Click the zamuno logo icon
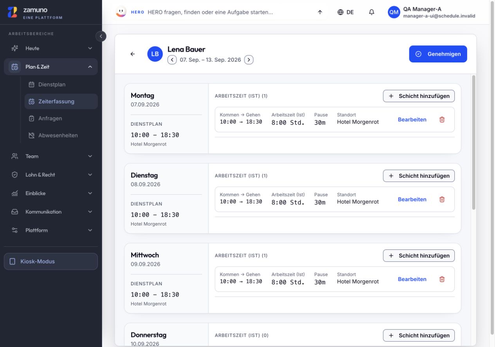Viewport: 495px width, 347px height. [13, 12]
